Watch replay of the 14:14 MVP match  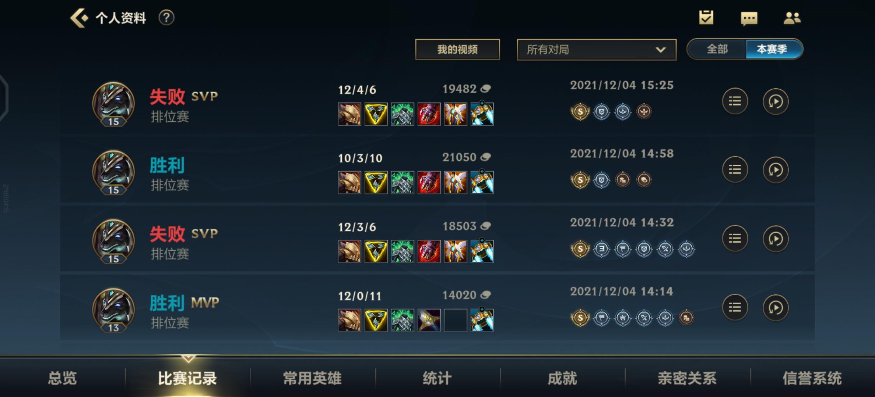775,307
